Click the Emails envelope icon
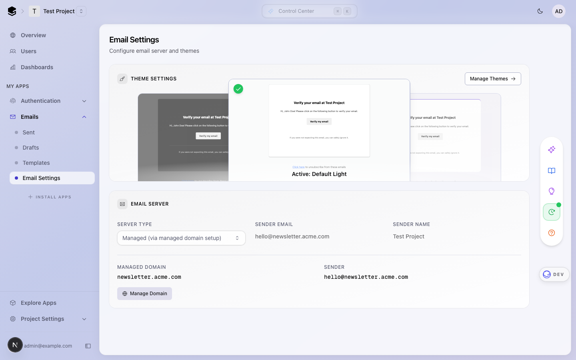Screen dimensions: 576x360 point(13,117)
